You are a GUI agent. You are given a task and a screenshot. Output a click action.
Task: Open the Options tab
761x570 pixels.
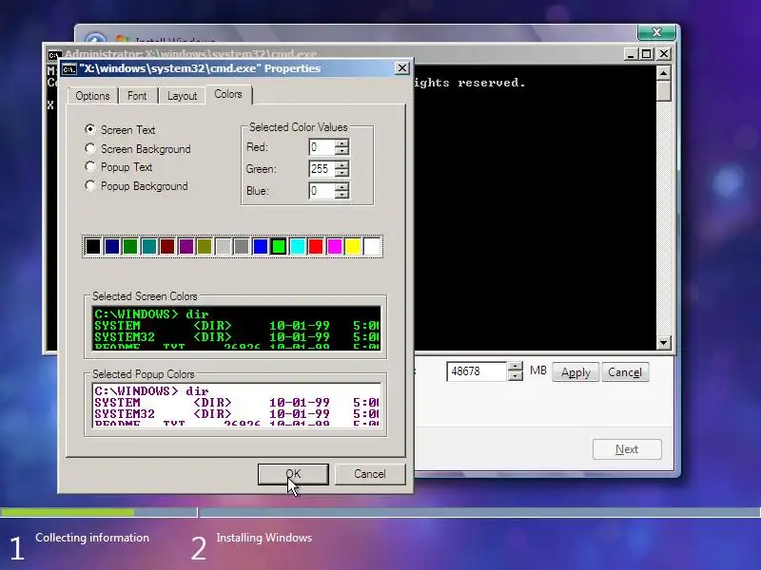pyautogui.click(x=92, y=96)
